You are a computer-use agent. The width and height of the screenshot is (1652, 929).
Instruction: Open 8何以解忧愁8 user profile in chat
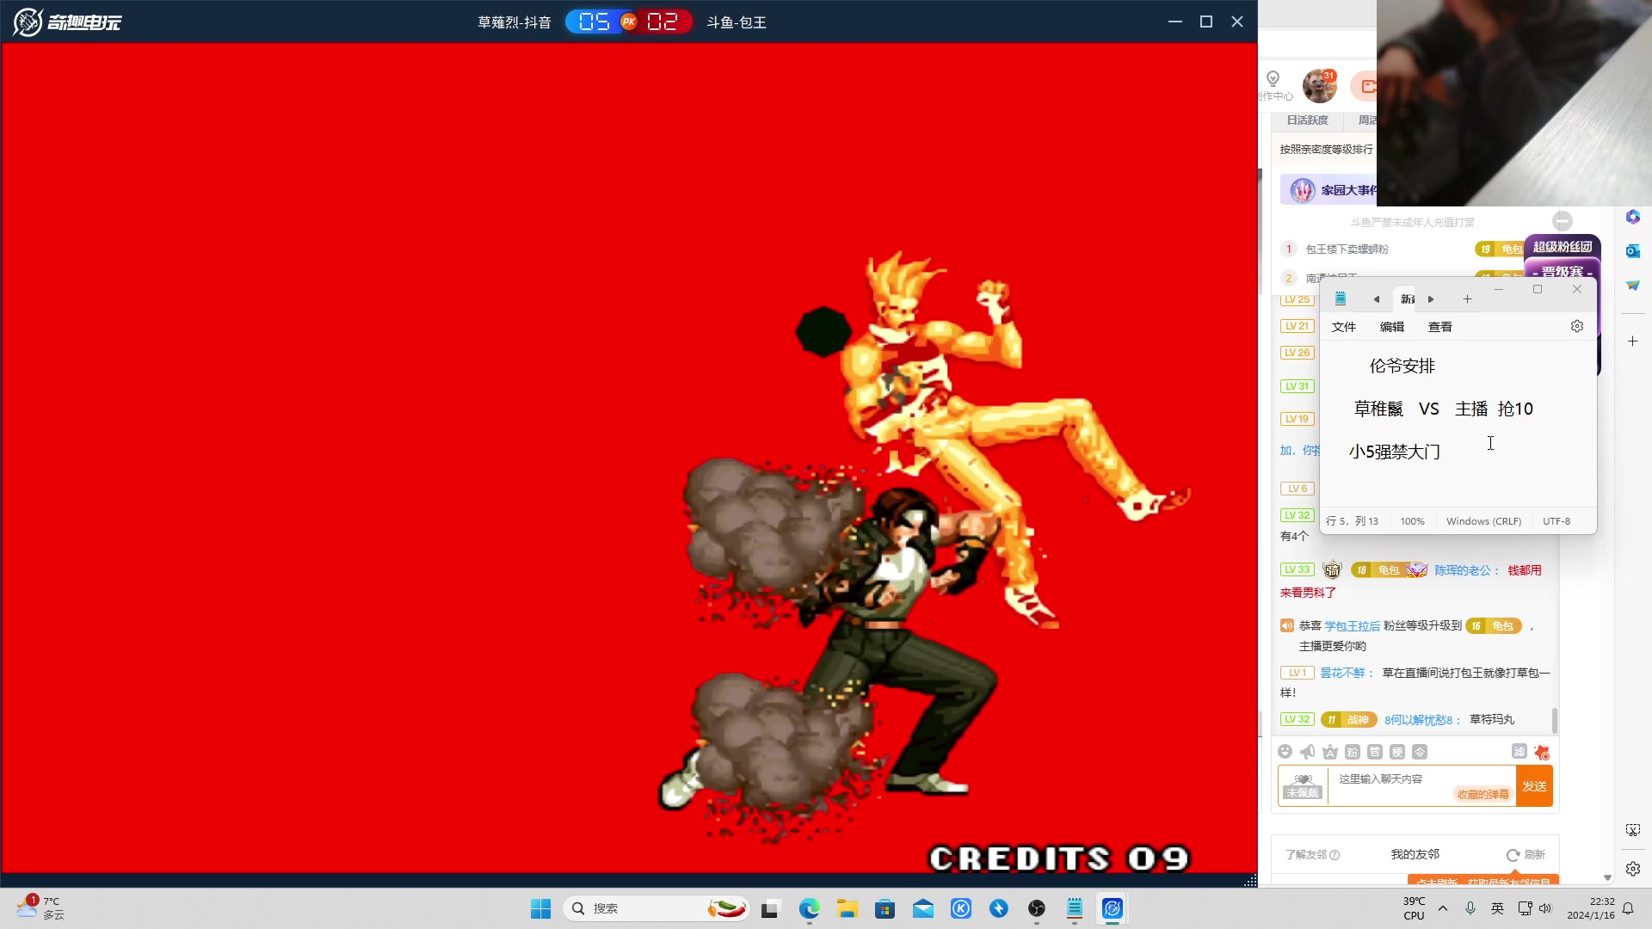(x=1421, y=720)
